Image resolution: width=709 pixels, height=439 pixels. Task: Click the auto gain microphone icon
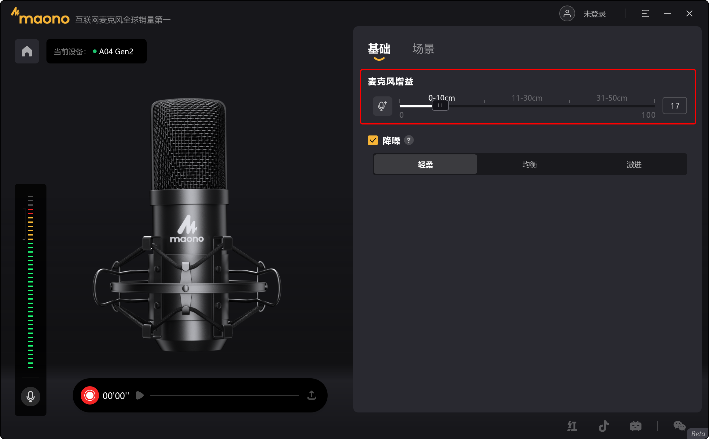pyautogui.click(x=382, y=106)
